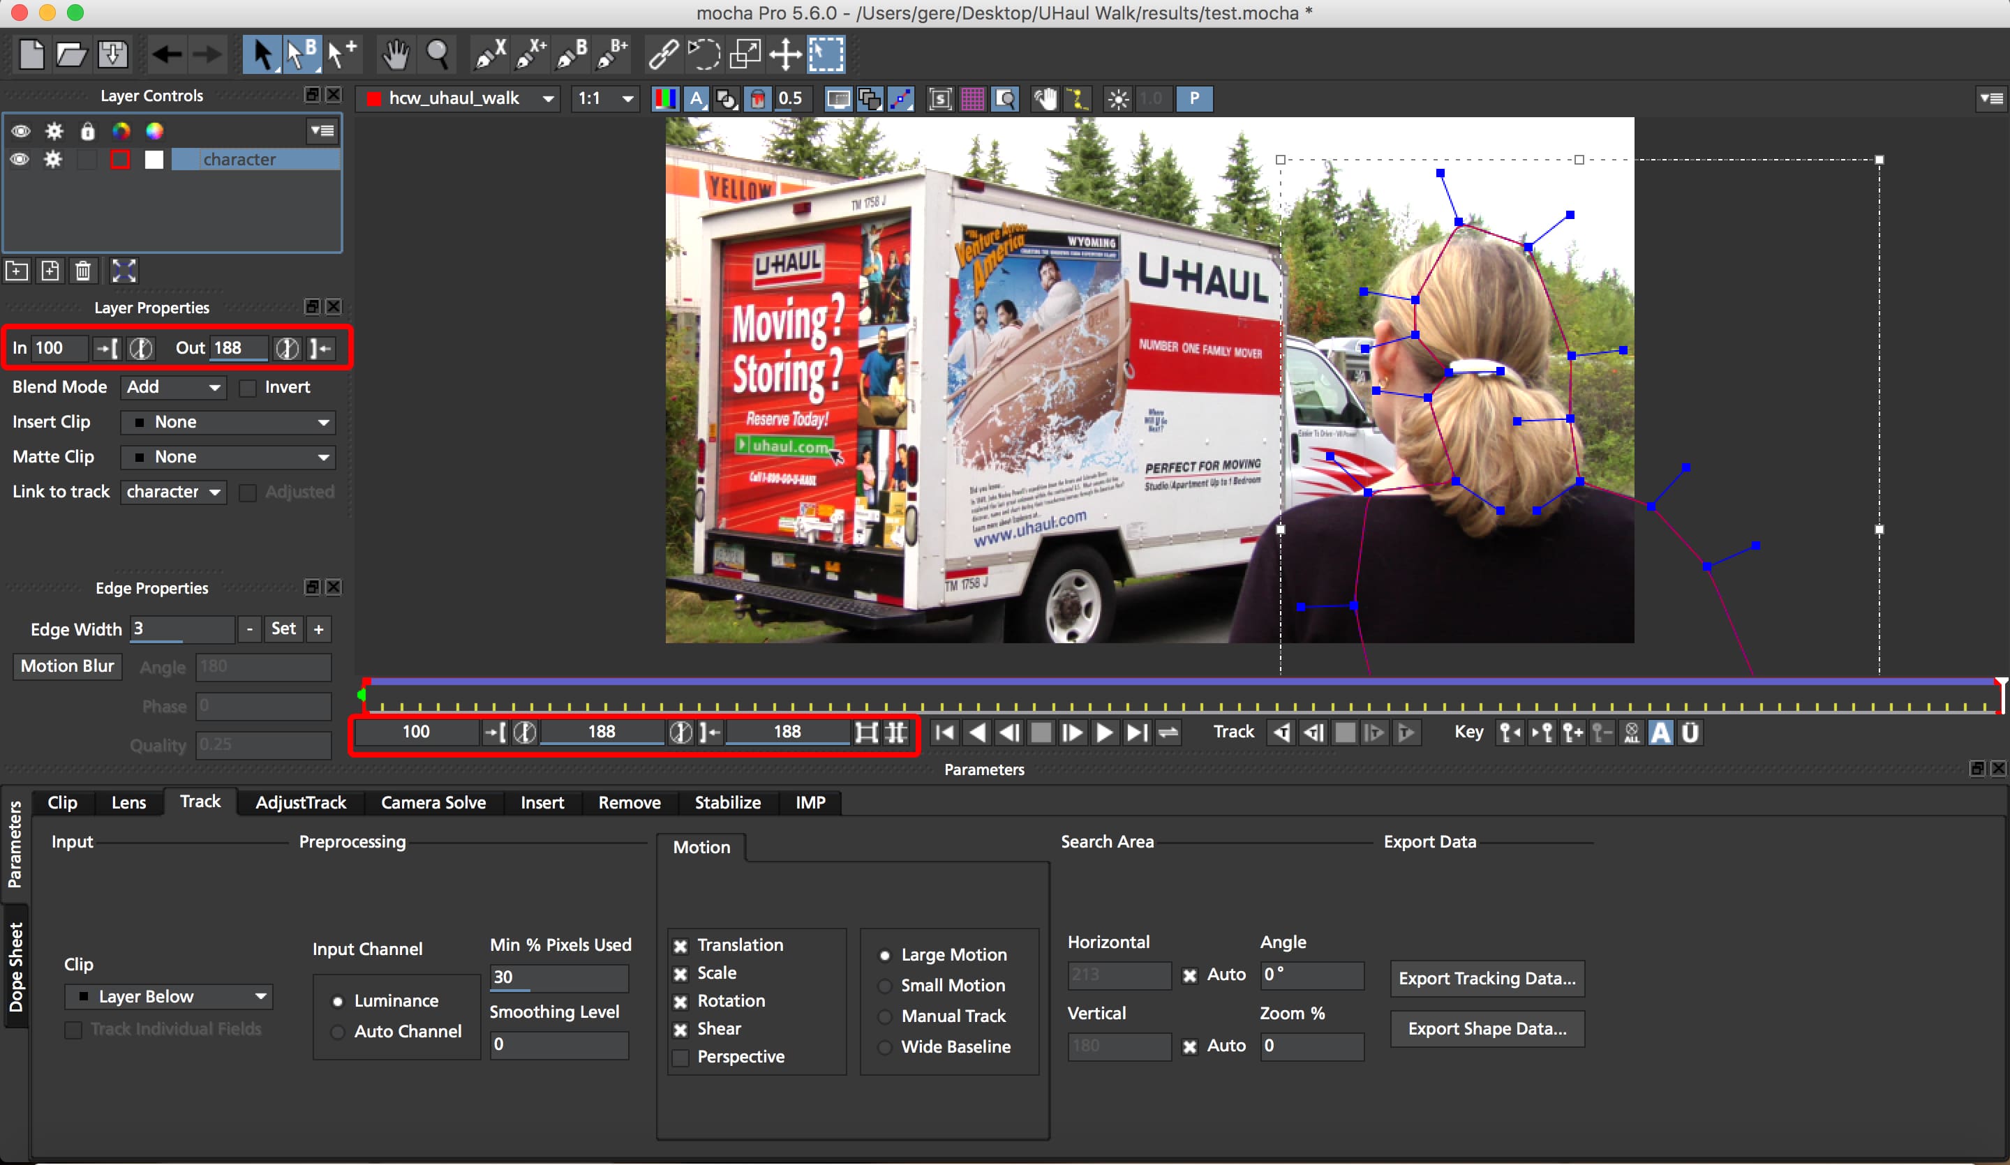Image resolution: width=2010 pixels, height=1165 pixels.
Task: Select the Hand pan tool
Action: 395,54
